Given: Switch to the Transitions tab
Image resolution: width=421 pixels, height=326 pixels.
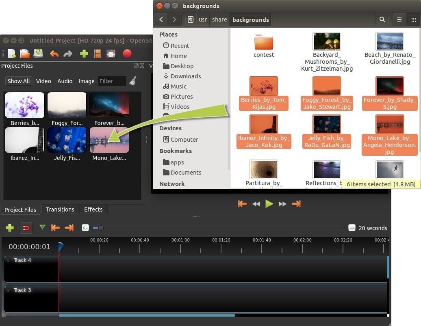Looking at the screenshot, I should coord(60,209).
